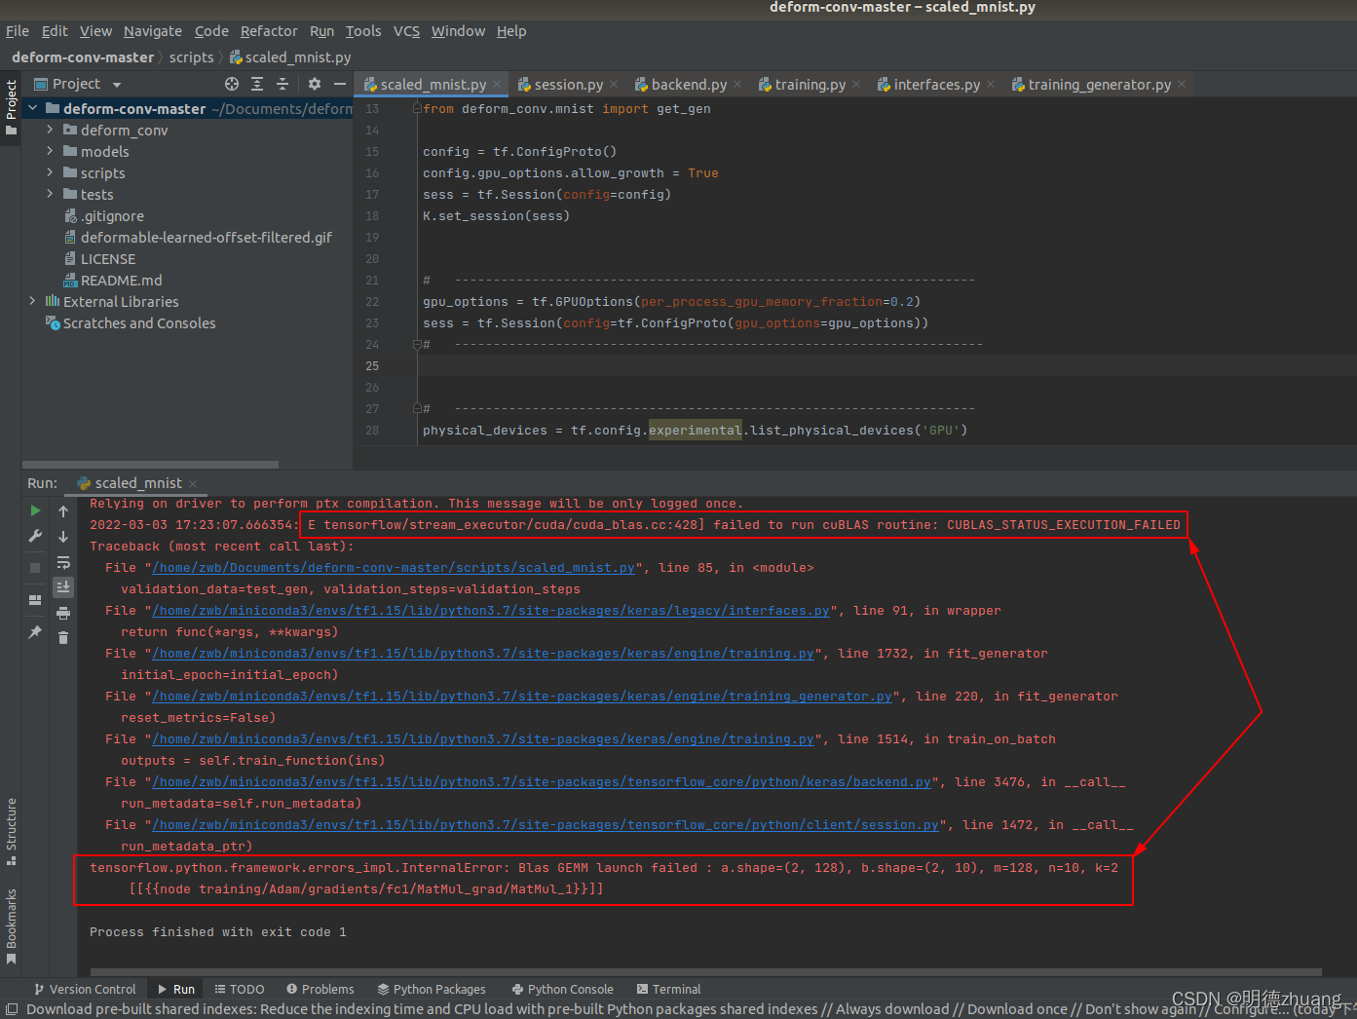Open Python Packages tool window
The image size is (1357, 1019).
pos(432,989)
